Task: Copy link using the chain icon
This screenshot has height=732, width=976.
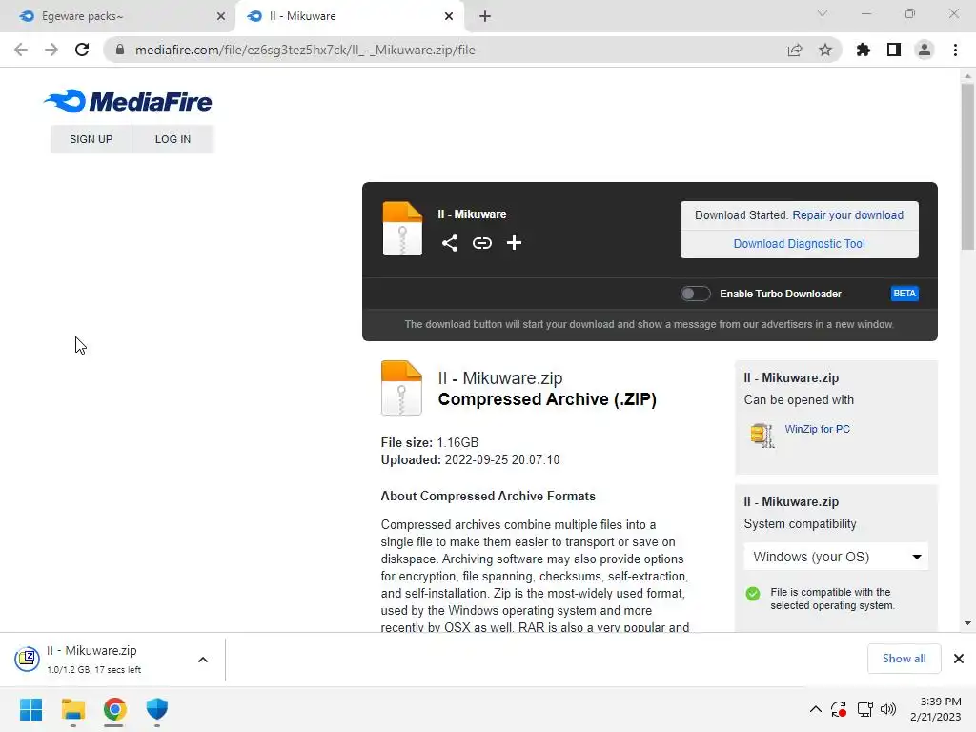Action: (x=481, y=243)
